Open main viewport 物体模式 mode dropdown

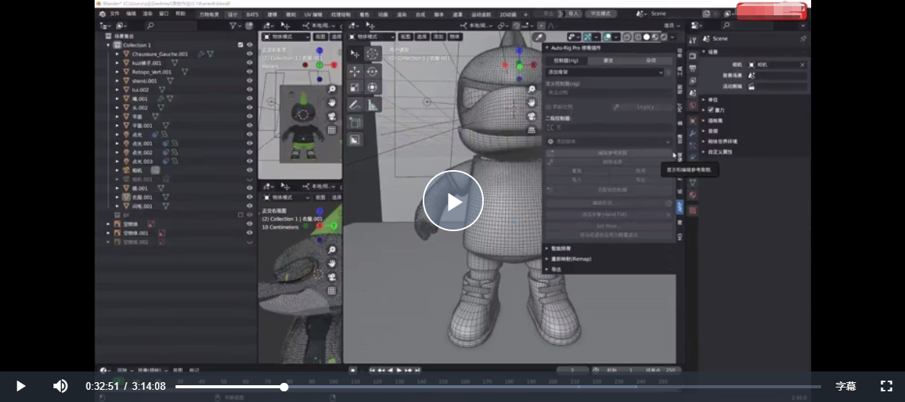click(x=372, y=37)
